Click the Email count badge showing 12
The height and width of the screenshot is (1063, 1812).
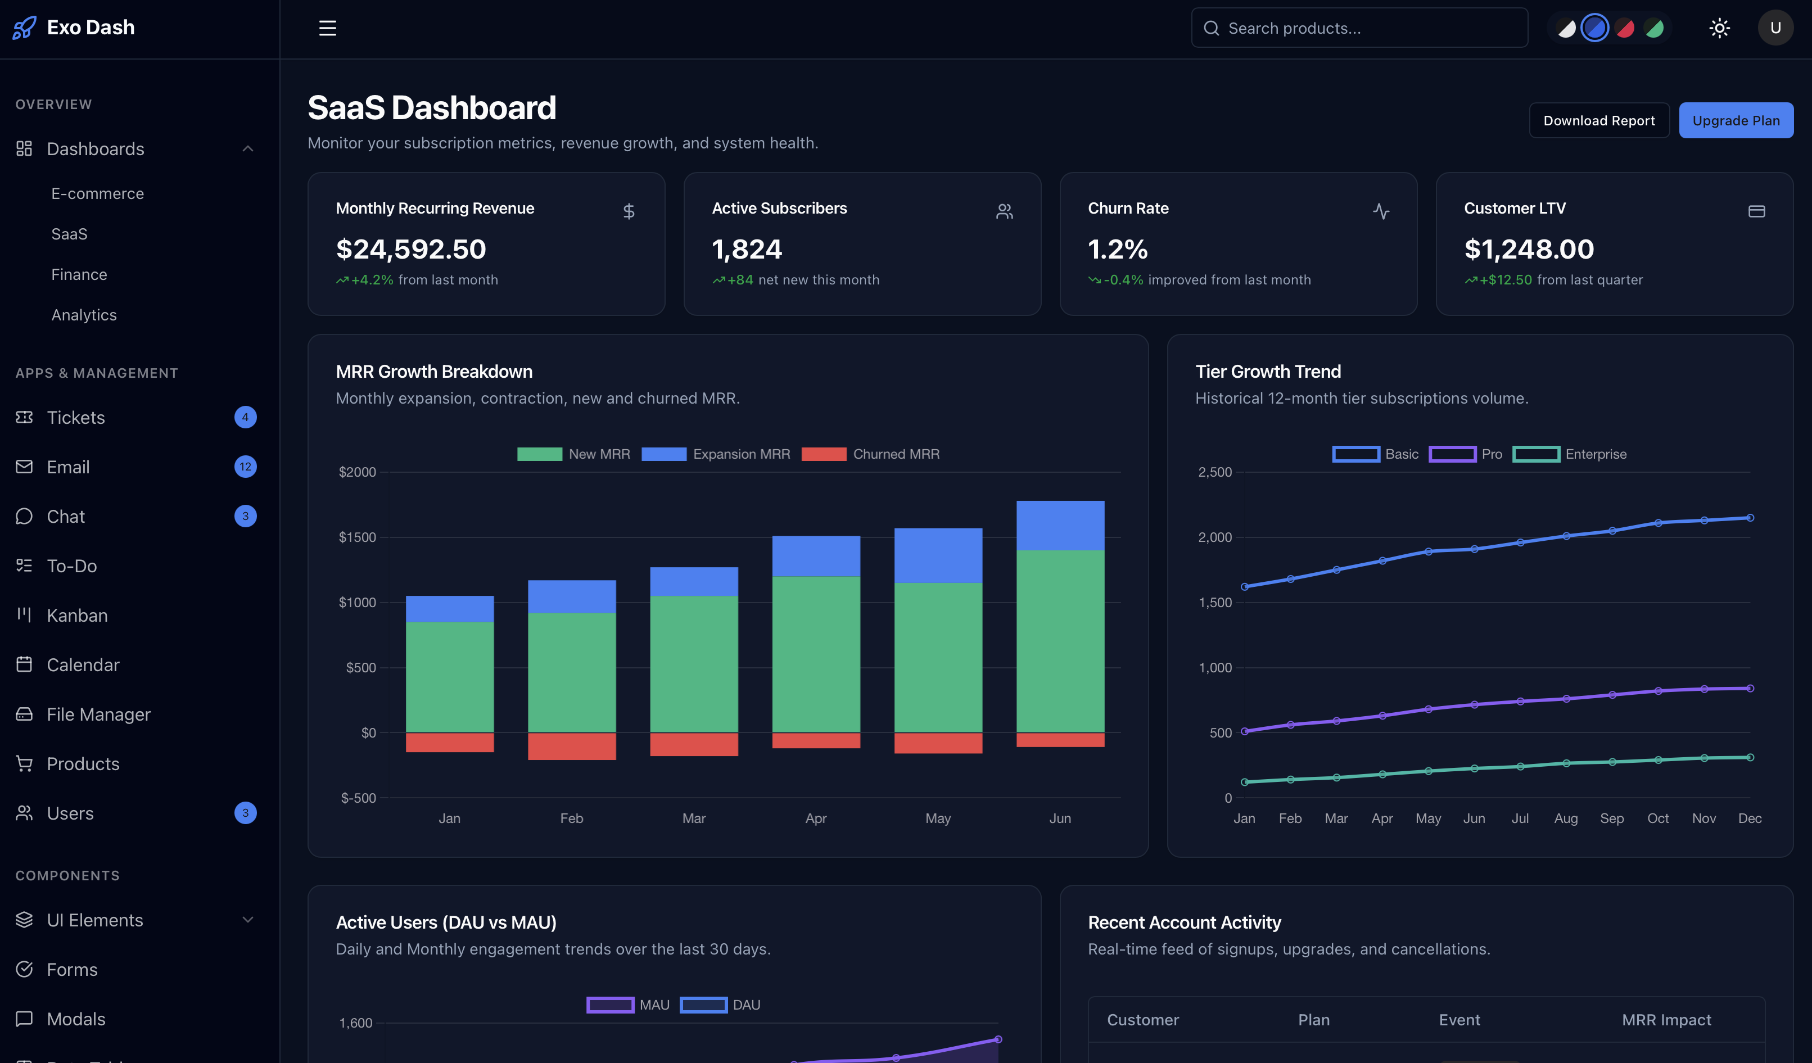(245, 467)
